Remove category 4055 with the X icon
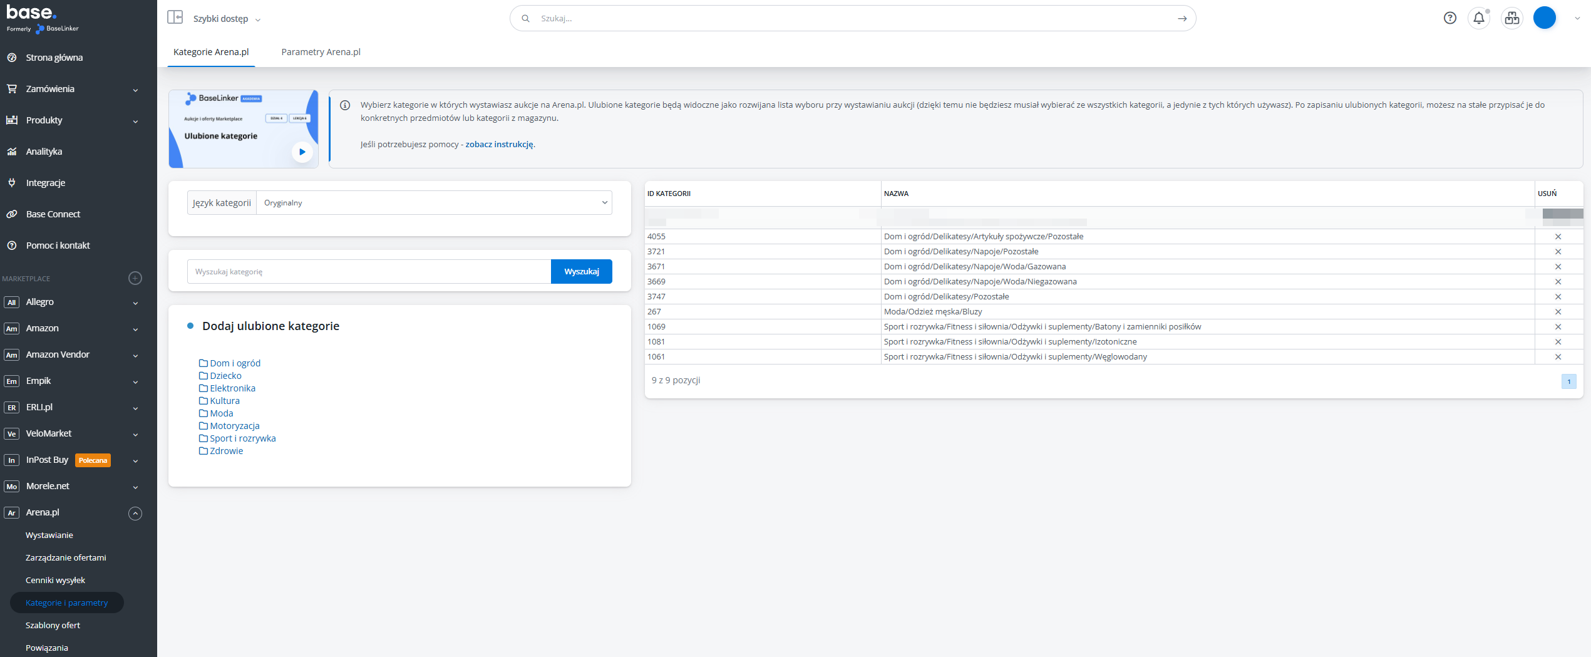This screenshot has width=1591, height=657. pos(1558,237)
